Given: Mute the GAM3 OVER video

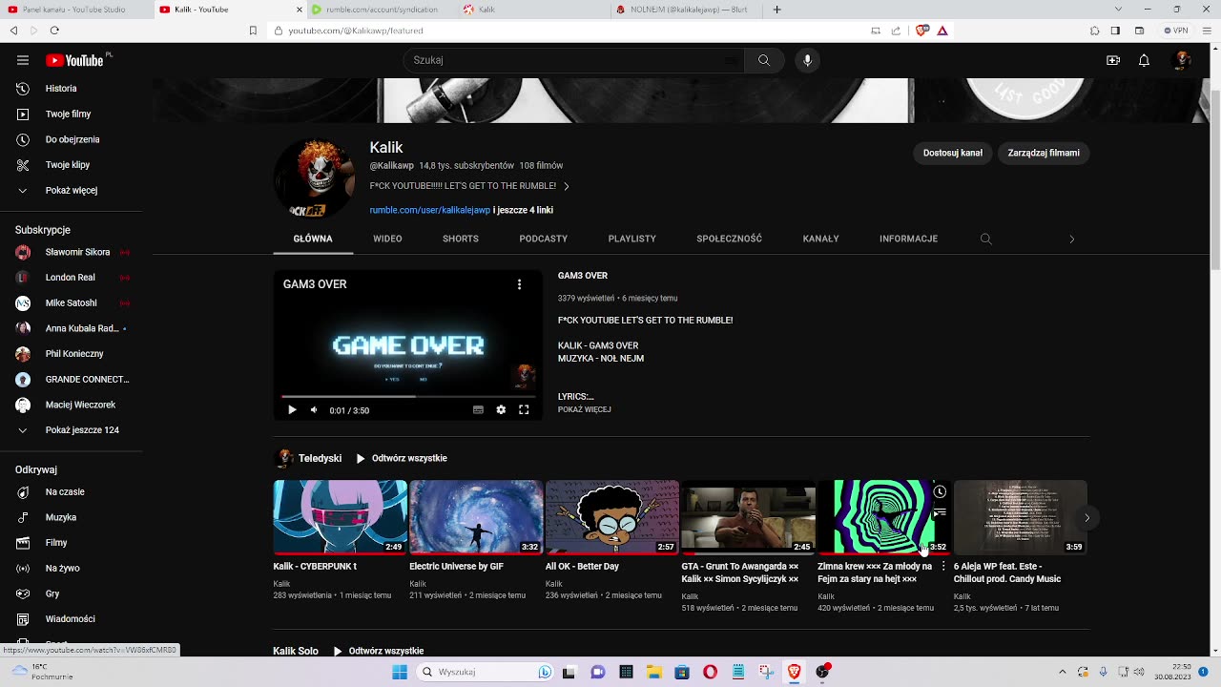Looking at the screenshot, I should coord(314,410).
